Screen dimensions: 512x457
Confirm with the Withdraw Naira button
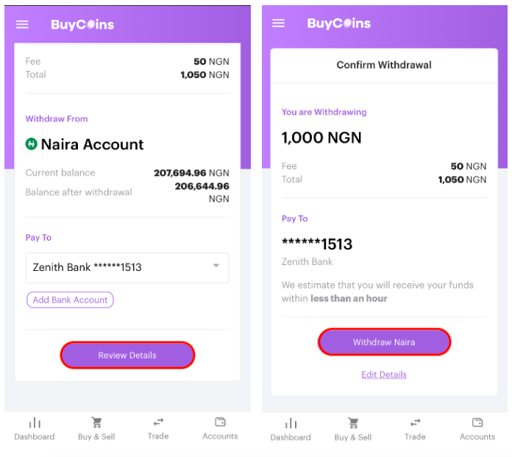coord(384,342)
